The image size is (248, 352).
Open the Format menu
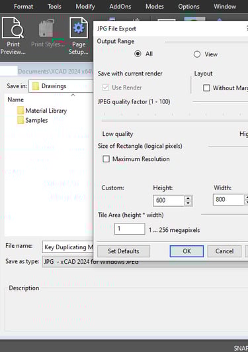[23, 7]
